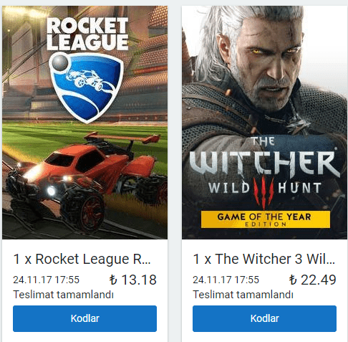Click the Lira symbol beside 22.49

click(x=293, y=280)
